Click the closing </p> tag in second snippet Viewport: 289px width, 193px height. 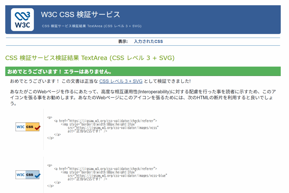pyautogui.click(x=51, y=186)
